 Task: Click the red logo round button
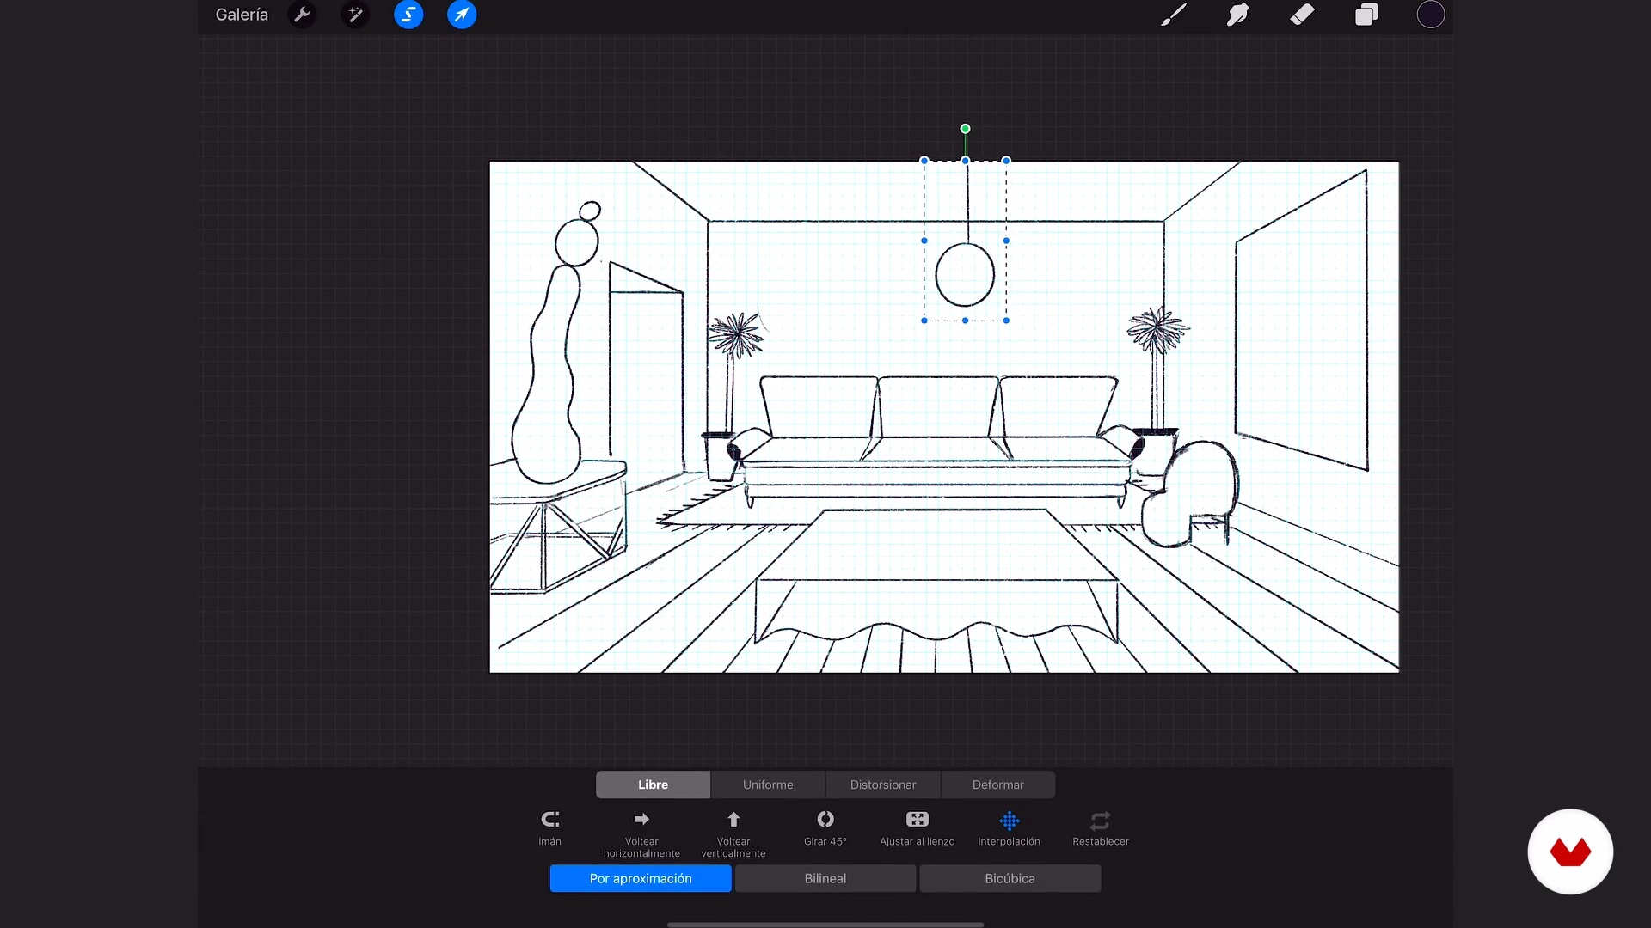(x=1570, y=852)
